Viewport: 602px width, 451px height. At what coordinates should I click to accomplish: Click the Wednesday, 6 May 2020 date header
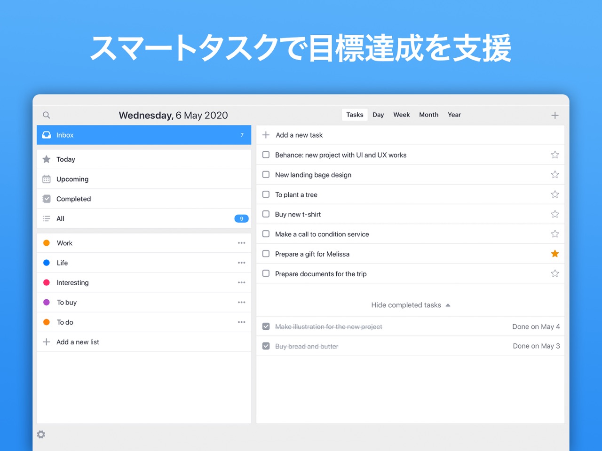[173, 115]
